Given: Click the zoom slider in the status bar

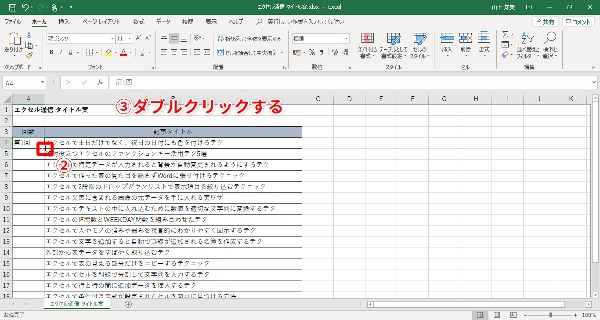Looking at the screenshot, I should (550, 315).
